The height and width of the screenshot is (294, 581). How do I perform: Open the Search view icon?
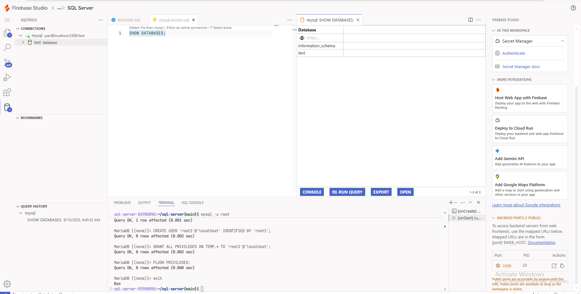pyautogui.click(x=7, y=48)
